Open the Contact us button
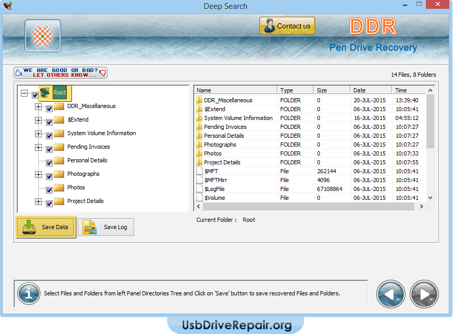 (x=287, y=26)
